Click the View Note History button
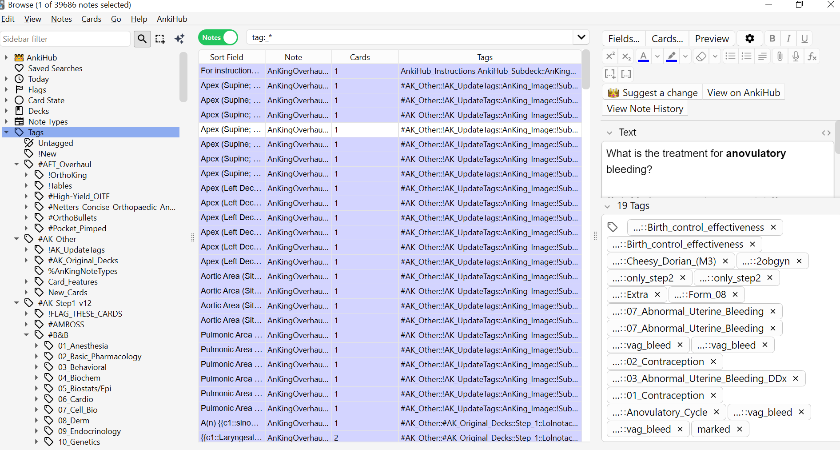This screenshot has width=840, height=450. [645, 109]
